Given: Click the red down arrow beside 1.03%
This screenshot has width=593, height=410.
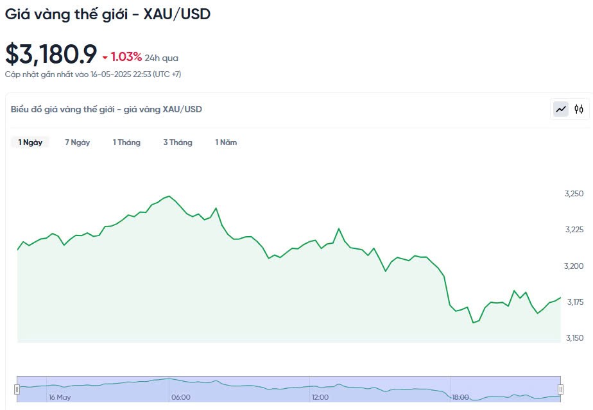Looking at the screenshot, I should click(105, 58).
